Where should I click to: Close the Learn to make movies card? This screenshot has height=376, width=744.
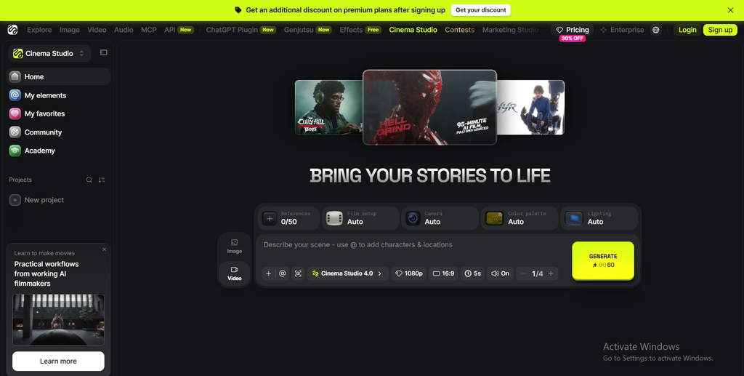point(105,249)
